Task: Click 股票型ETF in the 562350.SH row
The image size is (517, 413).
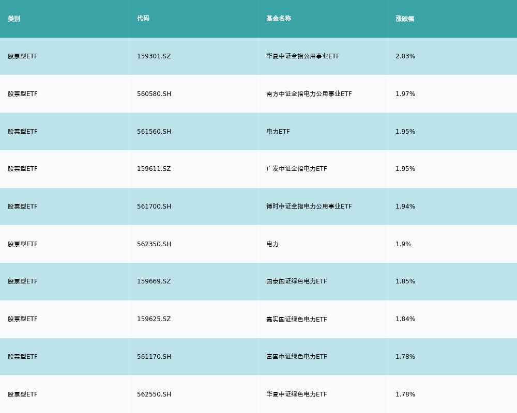Action: [x=23, y=244]
